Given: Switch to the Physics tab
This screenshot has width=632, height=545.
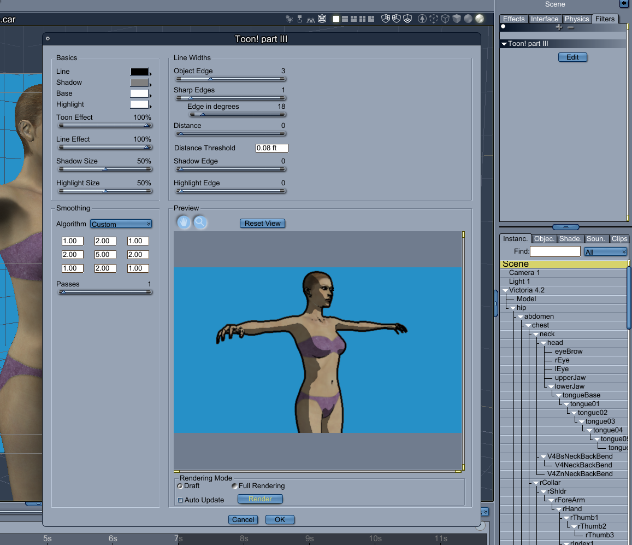Looking at the screenshot, I should point(576,19).
